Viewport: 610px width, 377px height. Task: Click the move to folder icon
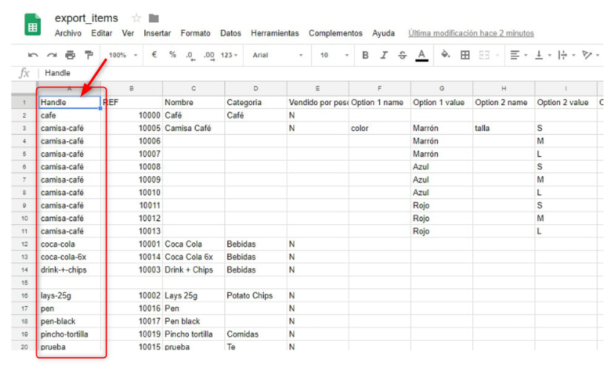click(x=154, y=18)
